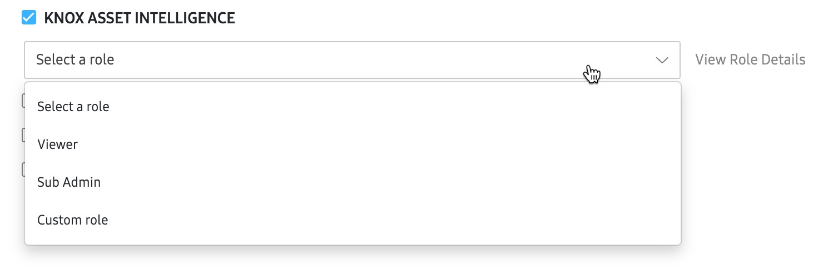Choose Viewer from the role list
This screenshot has height=269, width=833.
(58, 145)
